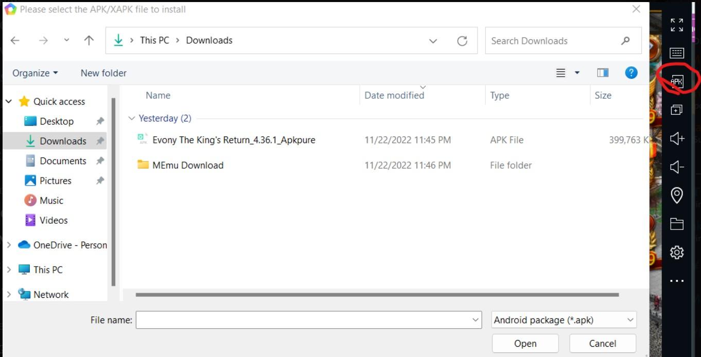Click the pin icon next to Pictures
The height and width of the screenshot is (357, 701).
coord(100,181)
